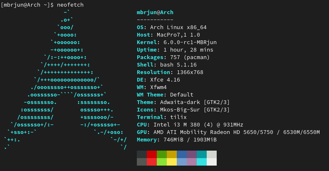Click the GPU AMD ATI Radeon line
Viewport: 329px width, 171px height.
228,132
